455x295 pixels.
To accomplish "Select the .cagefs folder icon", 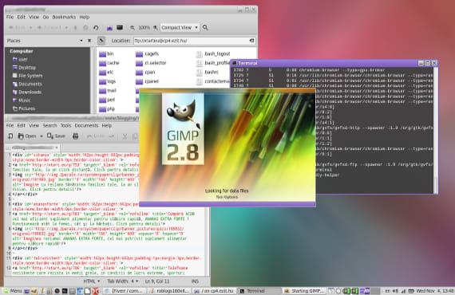I will tap(140, 54).
